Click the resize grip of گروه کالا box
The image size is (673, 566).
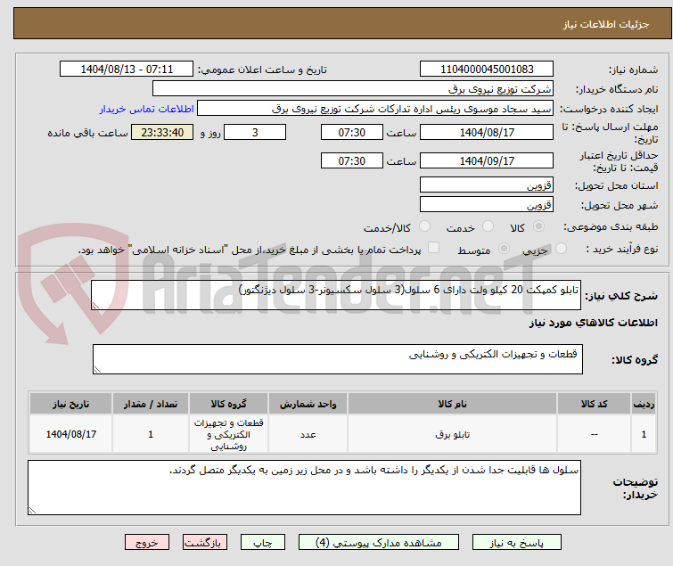[x=97, y=370]
